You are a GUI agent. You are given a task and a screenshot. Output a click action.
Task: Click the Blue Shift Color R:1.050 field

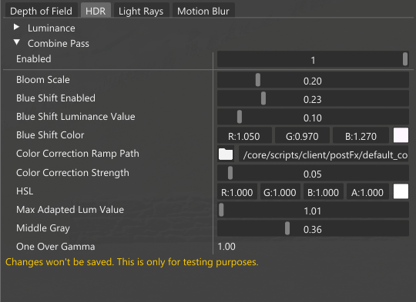pos(244,136)
